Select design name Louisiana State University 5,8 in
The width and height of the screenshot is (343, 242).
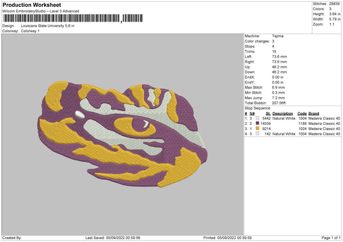[x=47, y=26]
